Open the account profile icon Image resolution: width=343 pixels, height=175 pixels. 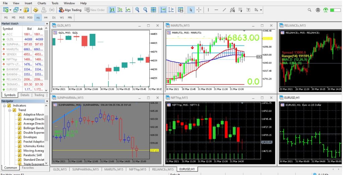coord(318,10)
